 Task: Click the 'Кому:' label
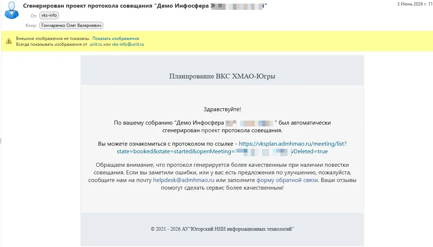pyautogui.click(x=31, y=25)
